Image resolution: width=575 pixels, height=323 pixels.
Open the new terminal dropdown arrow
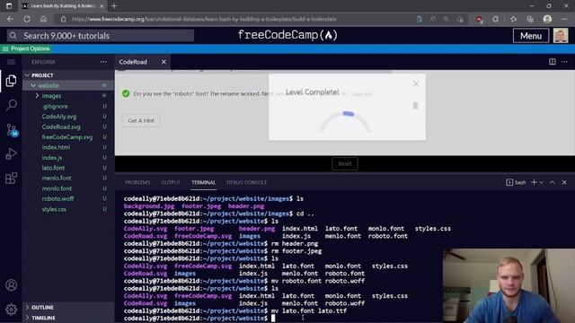(x=541, y=182)
